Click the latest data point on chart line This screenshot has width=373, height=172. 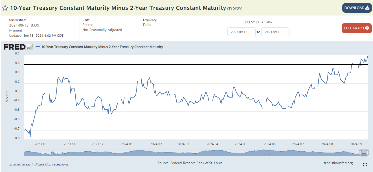pyautogui.click(x=367, y=56)
